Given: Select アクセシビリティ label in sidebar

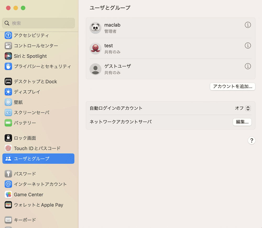Looking at the screenshot, I should [x=31, y=35].
